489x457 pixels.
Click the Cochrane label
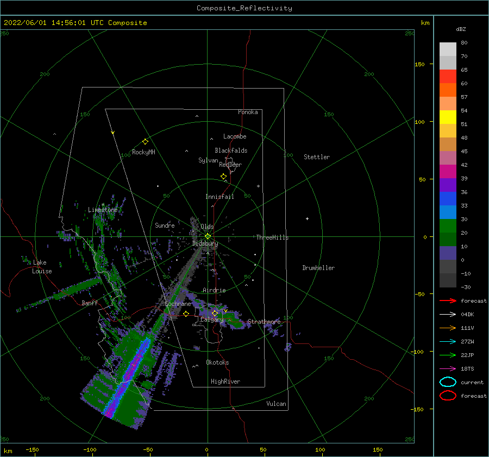[x=178, y=304]
